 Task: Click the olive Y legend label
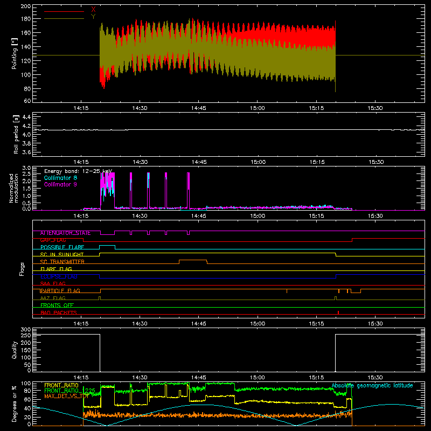click(x=93, y=17)
